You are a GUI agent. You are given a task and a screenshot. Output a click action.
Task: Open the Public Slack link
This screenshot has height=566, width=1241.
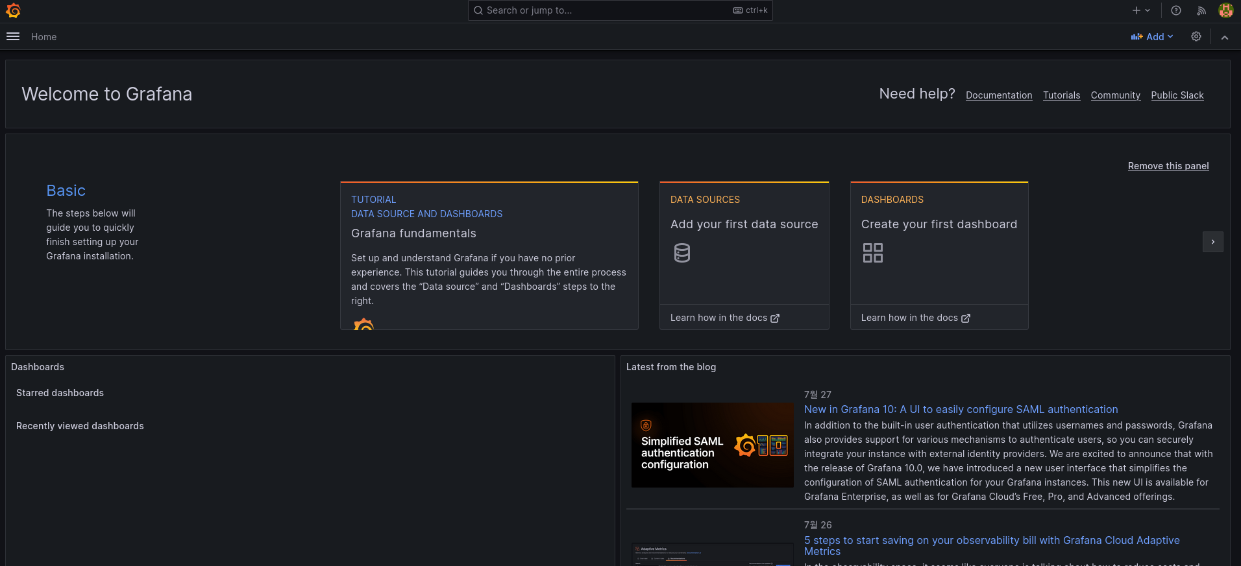click(x=1177, y=95)
